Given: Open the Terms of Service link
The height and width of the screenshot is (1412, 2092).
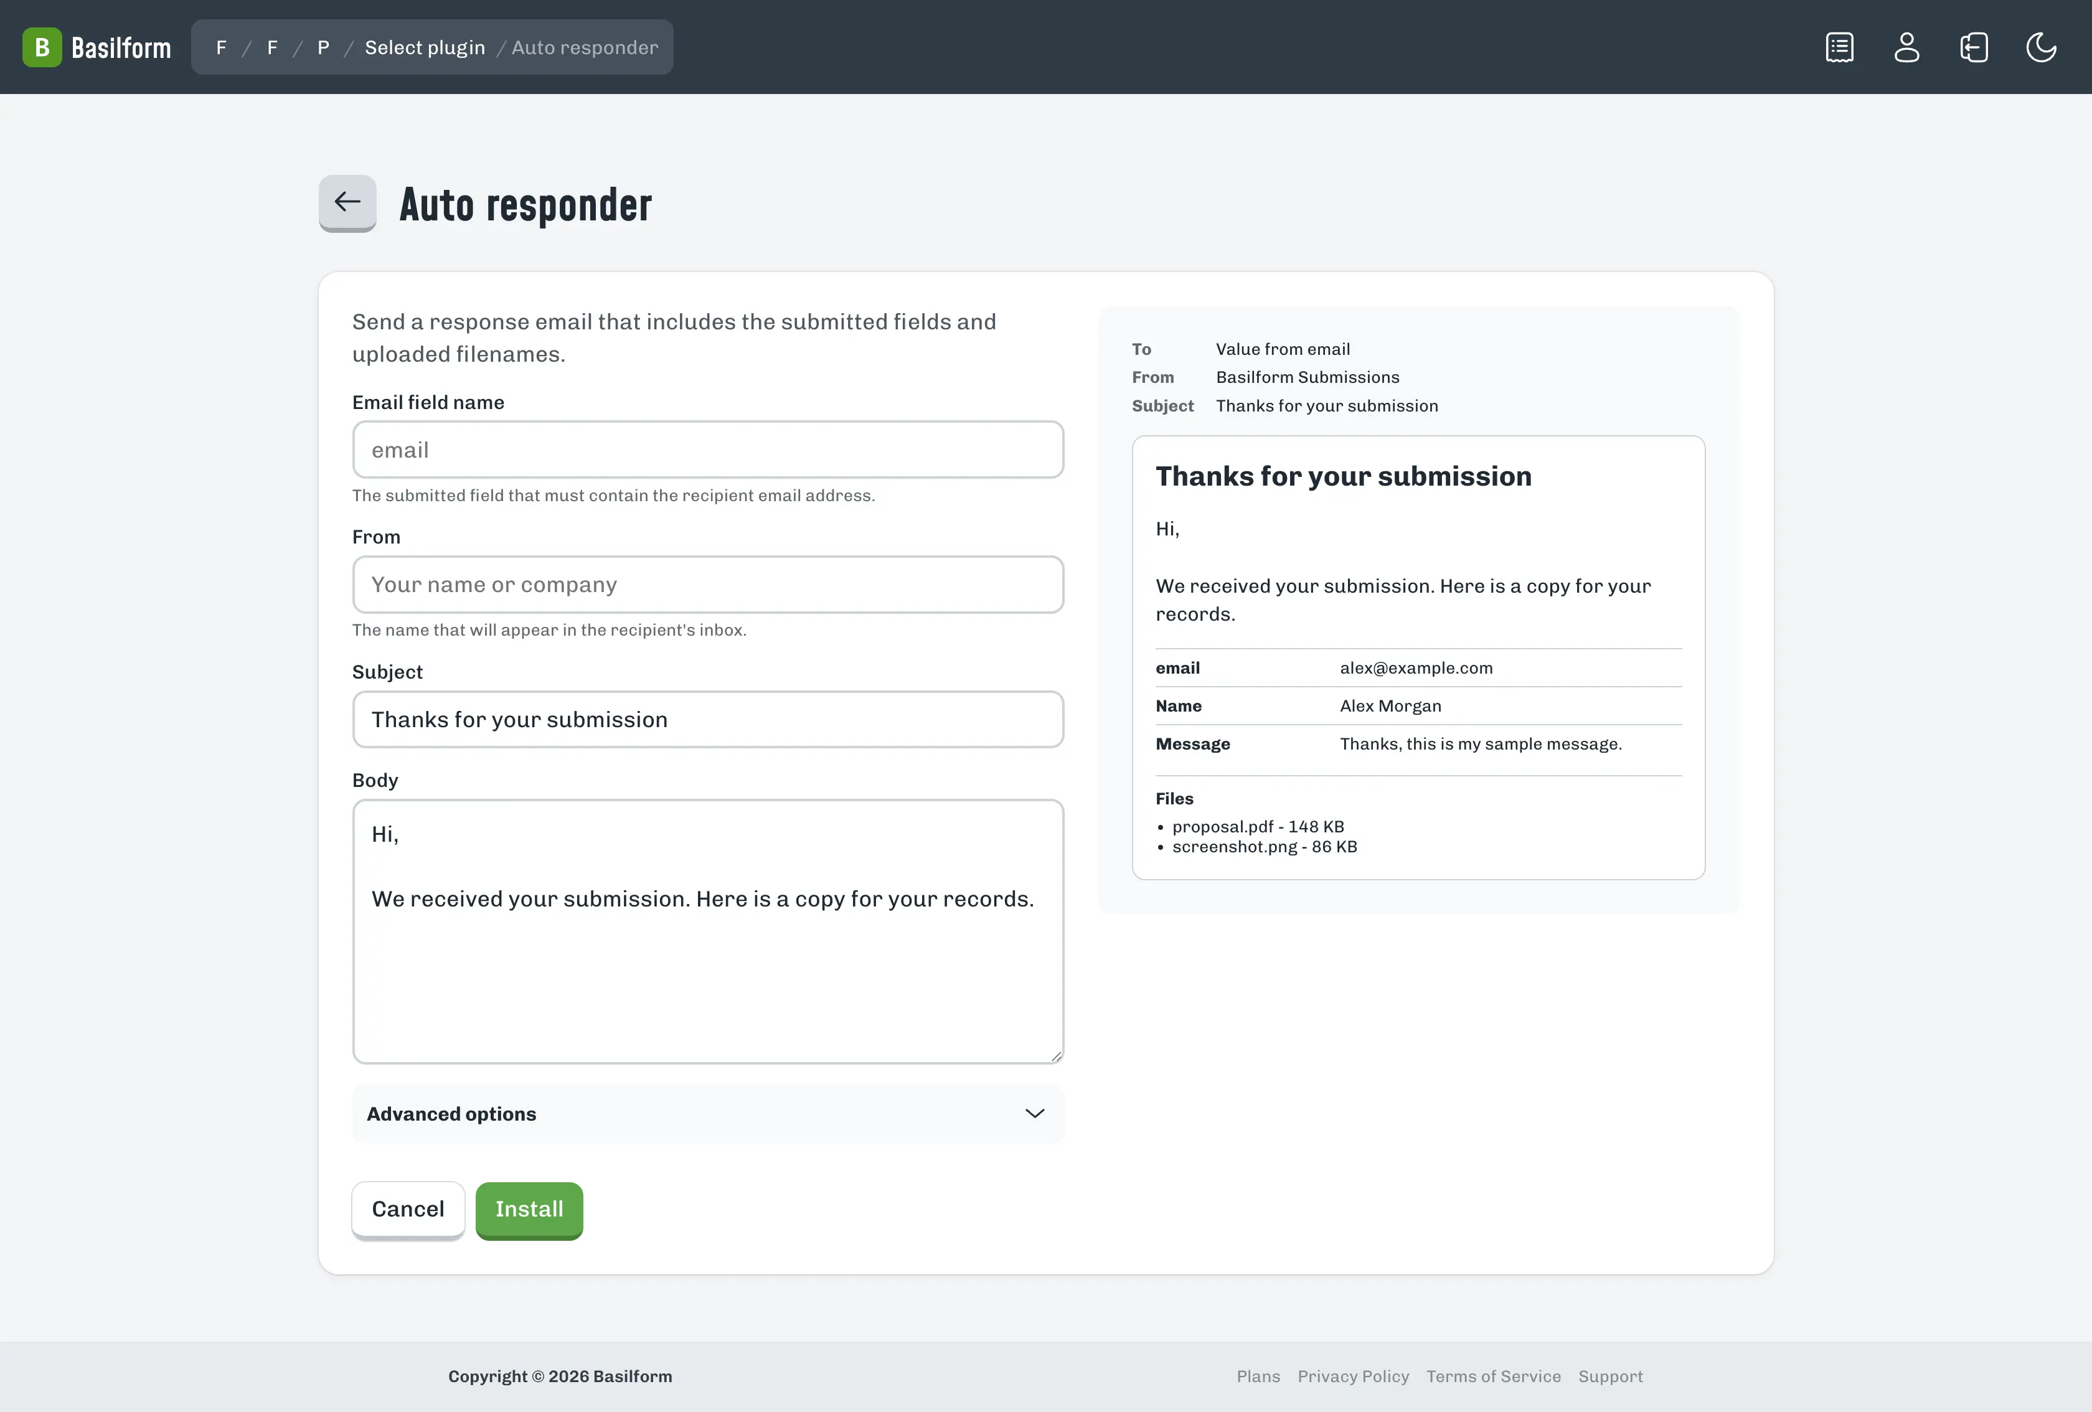Looking at the screenshot, I should (1494, 1376).
